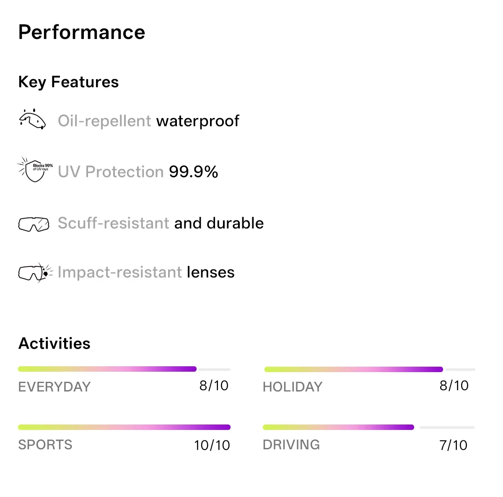Click the UV Protection 99.9% text
Image resolution: width=503 pixels, height=497 pixels.
click(138, 172)
